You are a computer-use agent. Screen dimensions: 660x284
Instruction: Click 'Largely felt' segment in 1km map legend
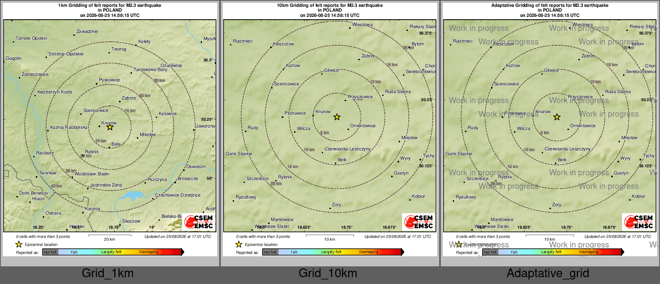pyautogui.click(x=111, y=252)
